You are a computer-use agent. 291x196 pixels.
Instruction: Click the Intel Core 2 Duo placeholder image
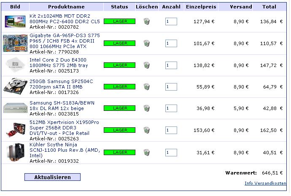pyautogui.click(x=15, y=65)
